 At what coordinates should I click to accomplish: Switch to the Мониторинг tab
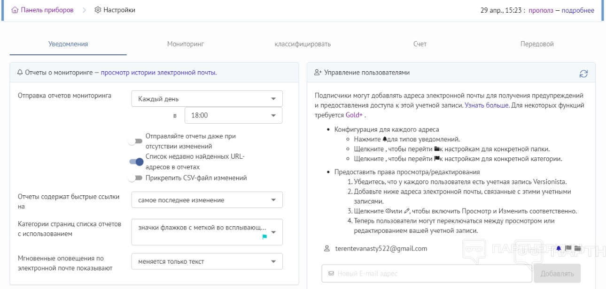185,44
